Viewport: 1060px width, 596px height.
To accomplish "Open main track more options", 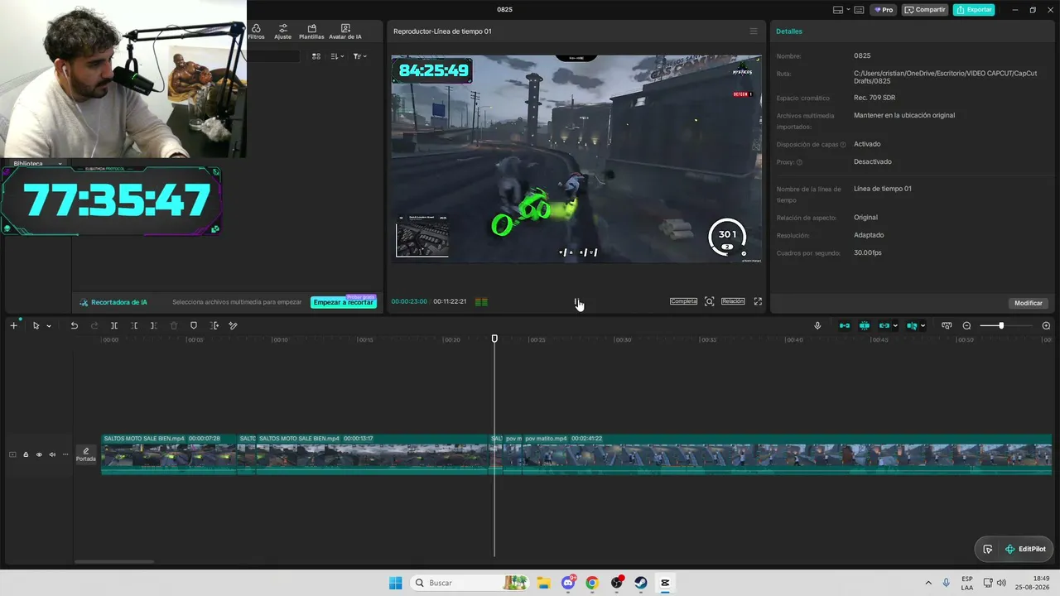I will tap(65, 454).
